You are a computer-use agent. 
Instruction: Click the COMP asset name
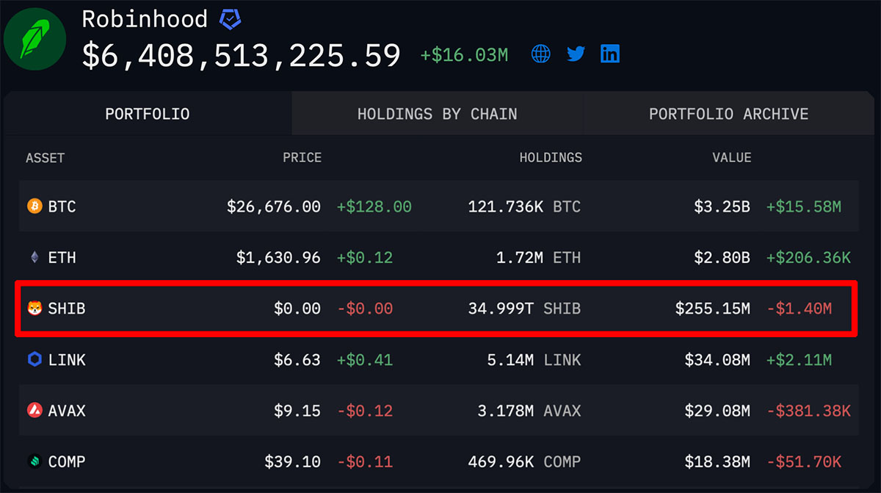point(67,461)
